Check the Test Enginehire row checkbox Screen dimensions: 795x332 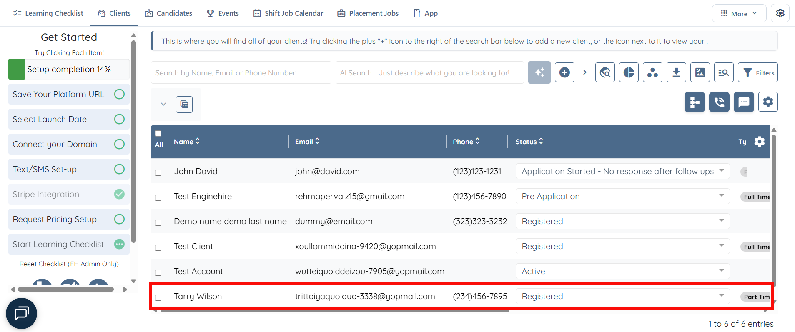(x=158, y=197)
